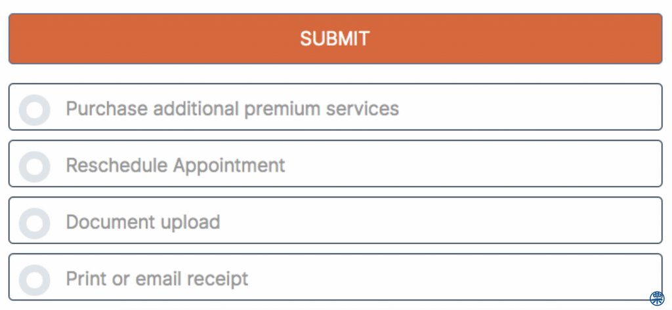Tick the circle beside Document upload

(x=34, y=223)
